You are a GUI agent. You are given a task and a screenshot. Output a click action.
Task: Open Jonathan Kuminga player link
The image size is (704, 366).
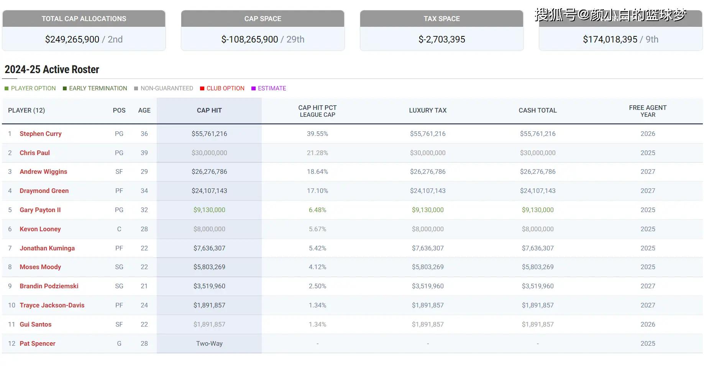click(47, 248)
